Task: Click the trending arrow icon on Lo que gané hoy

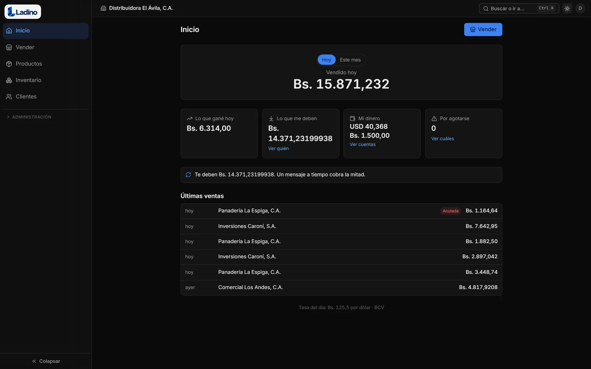Action: pos(189,118)
